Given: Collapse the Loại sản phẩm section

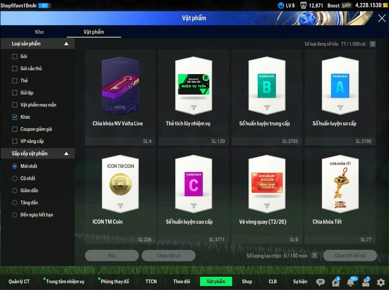Looking at the screenshot, I should [x=66, y=44].
